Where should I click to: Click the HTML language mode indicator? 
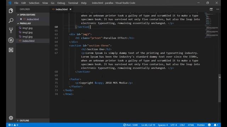(191, 125)
